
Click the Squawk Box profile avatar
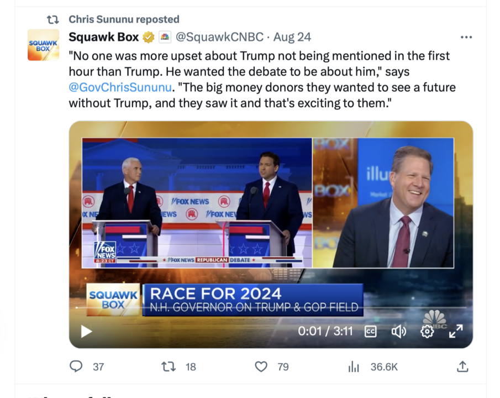tap(43, 45)
